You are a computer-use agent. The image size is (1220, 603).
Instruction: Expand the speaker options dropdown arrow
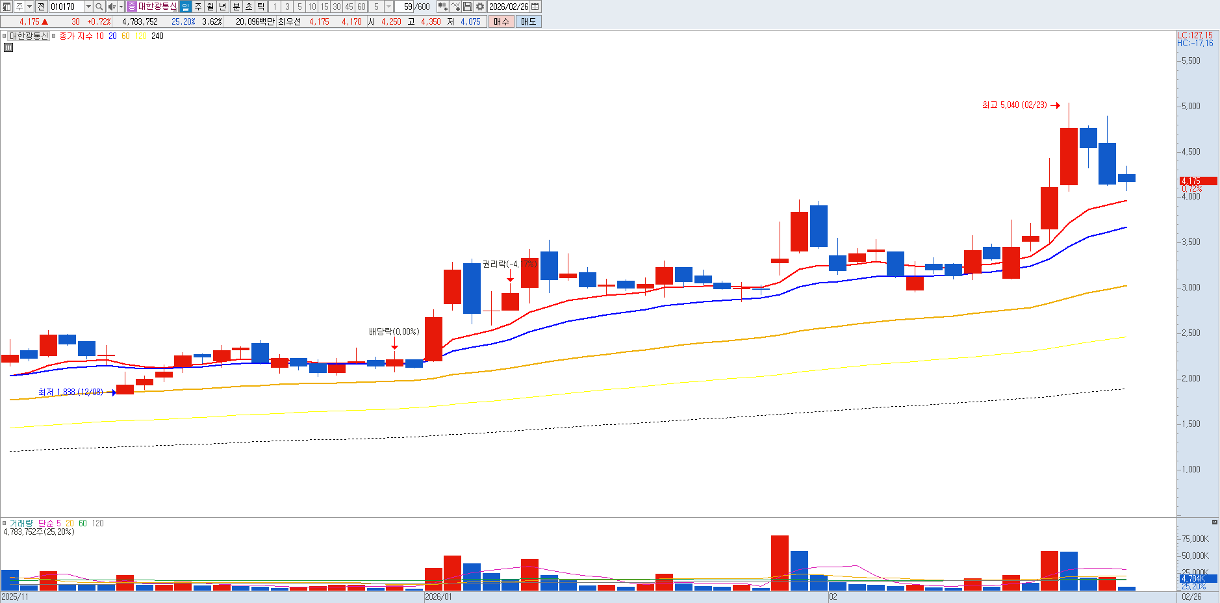click(x=121, y=6)
